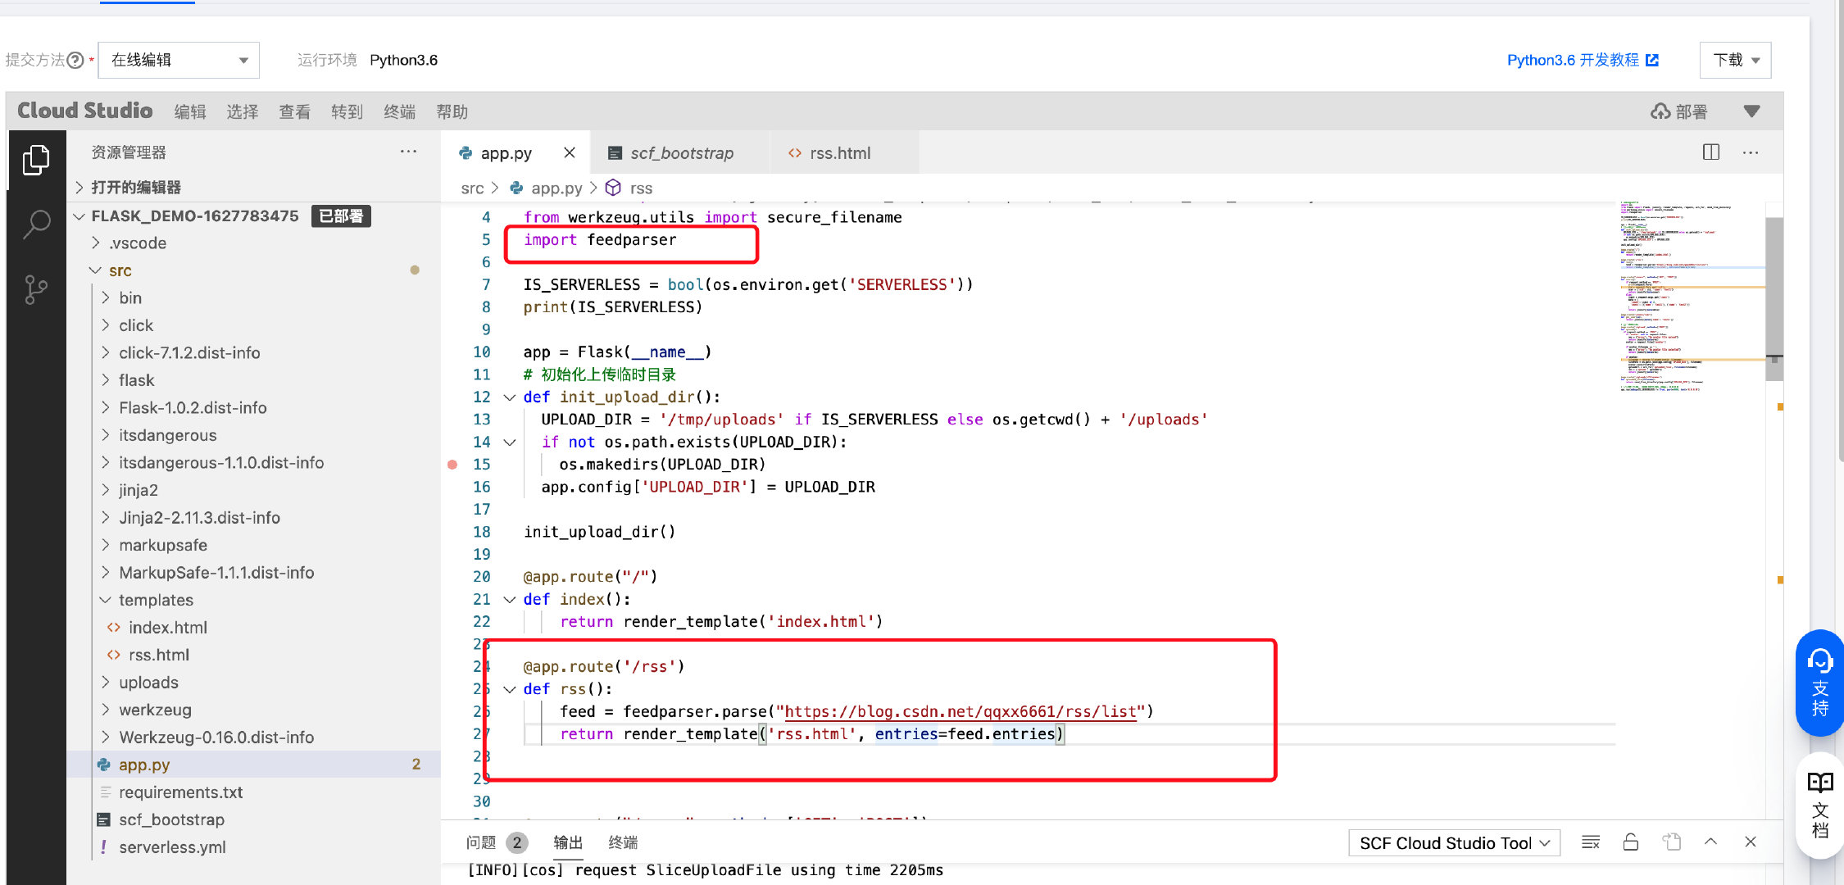Toggle breakpoint on line 15
The height and width of the screenshot is (885, 1844).
[x=452, y=465]
